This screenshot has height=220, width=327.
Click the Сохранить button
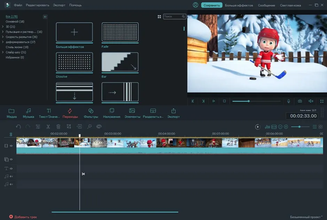coord(212,5)
